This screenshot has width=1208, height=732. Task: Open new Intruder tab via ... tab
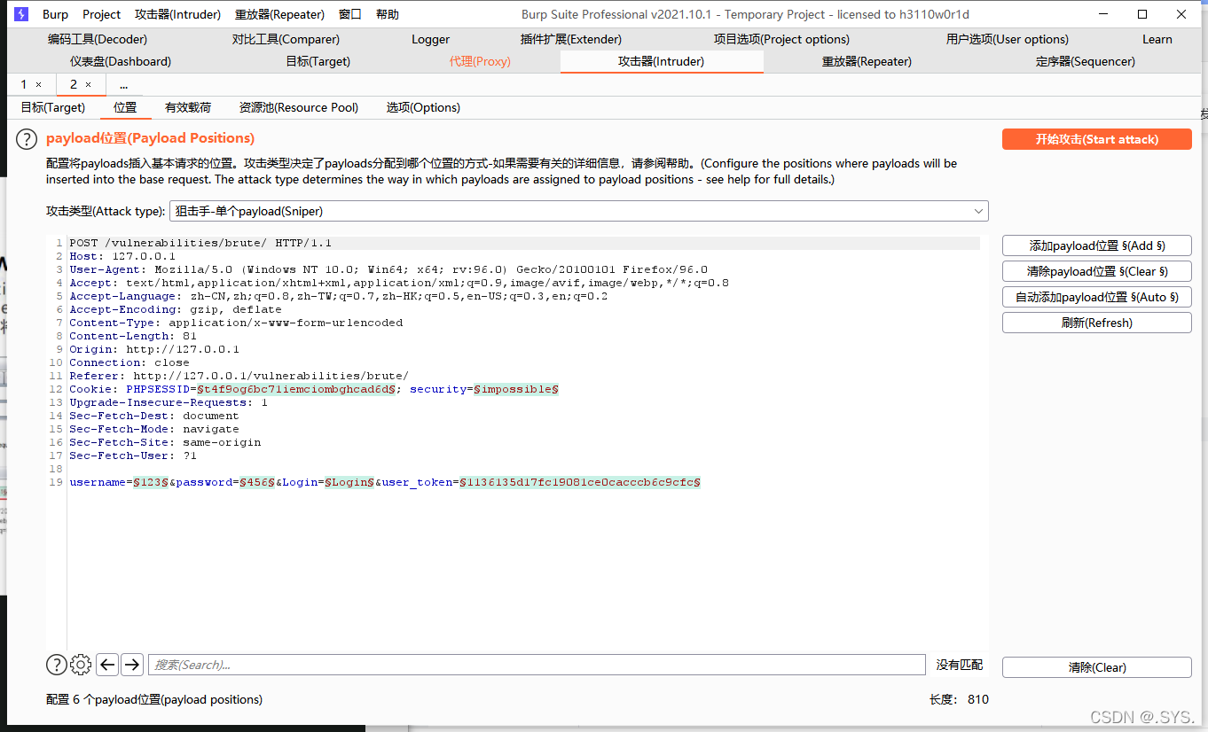[123, 85]
